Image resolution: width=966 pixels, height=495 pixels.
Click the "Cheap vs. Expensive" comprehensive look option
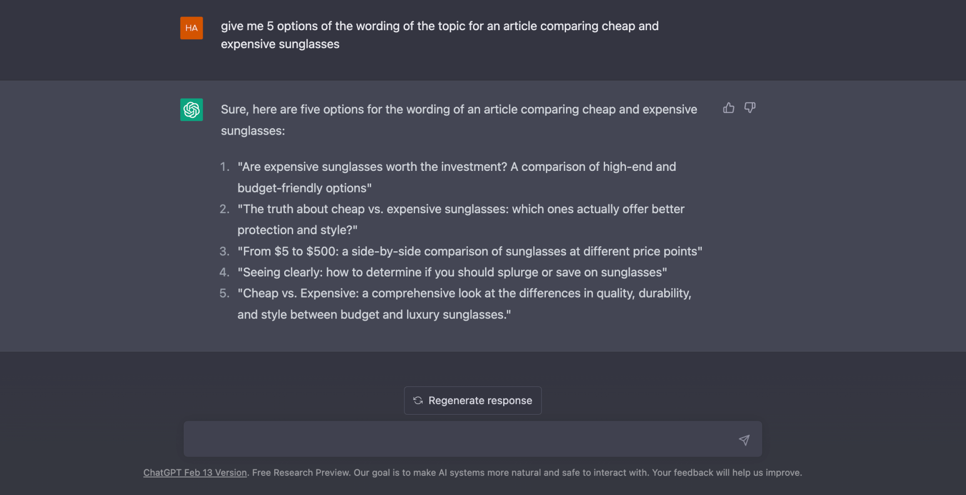pyautogui.click(x=464, y=304)
